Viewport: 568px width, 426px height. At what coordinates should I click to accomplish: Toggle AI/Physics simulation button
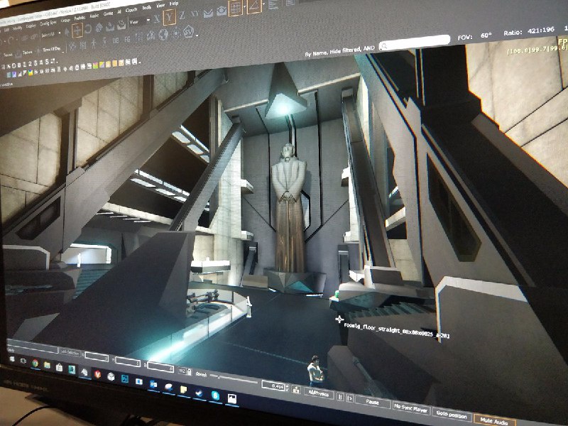coord(318,394)
